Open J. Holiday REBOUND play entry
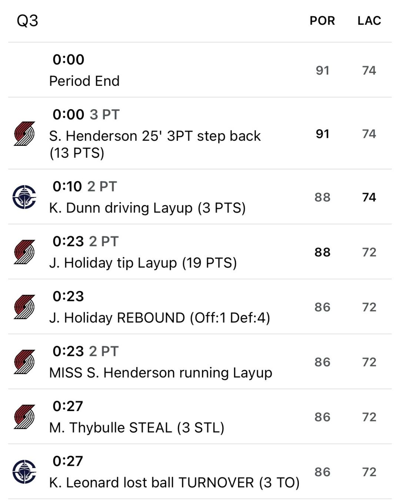 pos(160,318)
